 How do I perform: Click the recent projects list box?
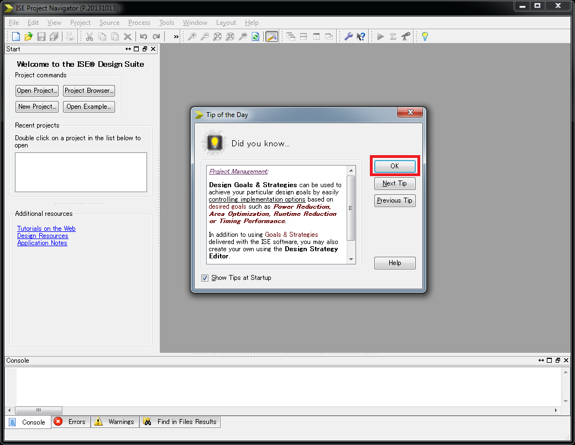pos(81,172)
